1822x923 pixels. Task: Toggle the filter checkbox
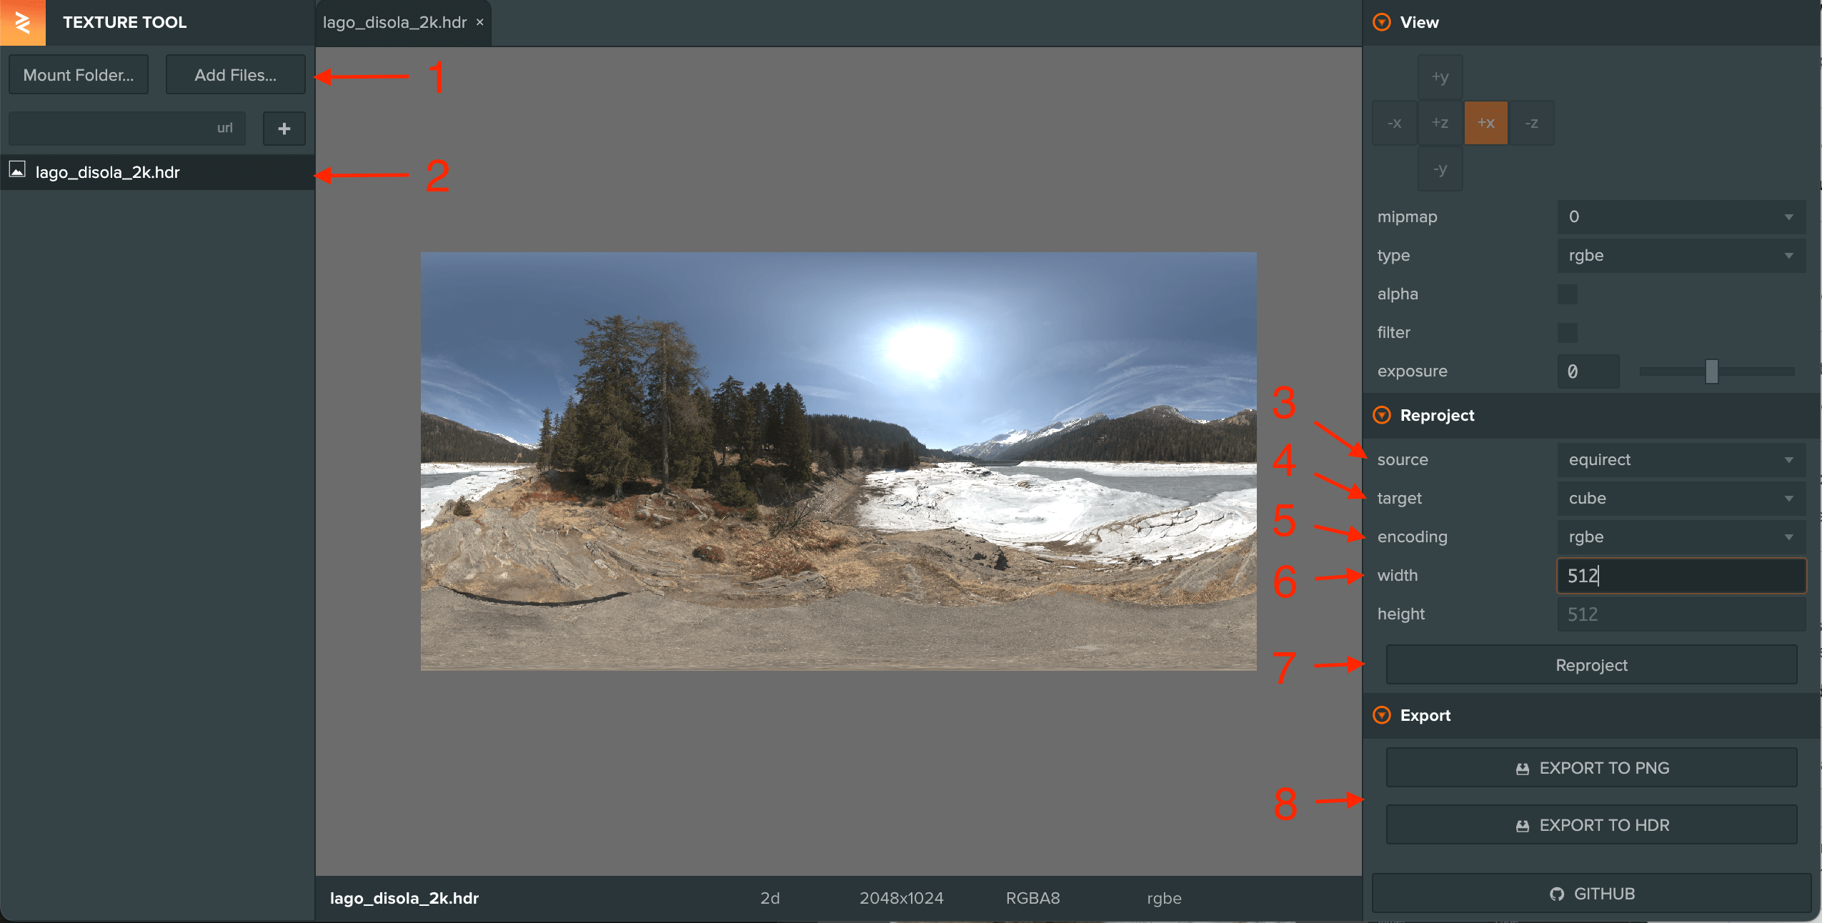pyautogui.click(x=1568, y=333)
